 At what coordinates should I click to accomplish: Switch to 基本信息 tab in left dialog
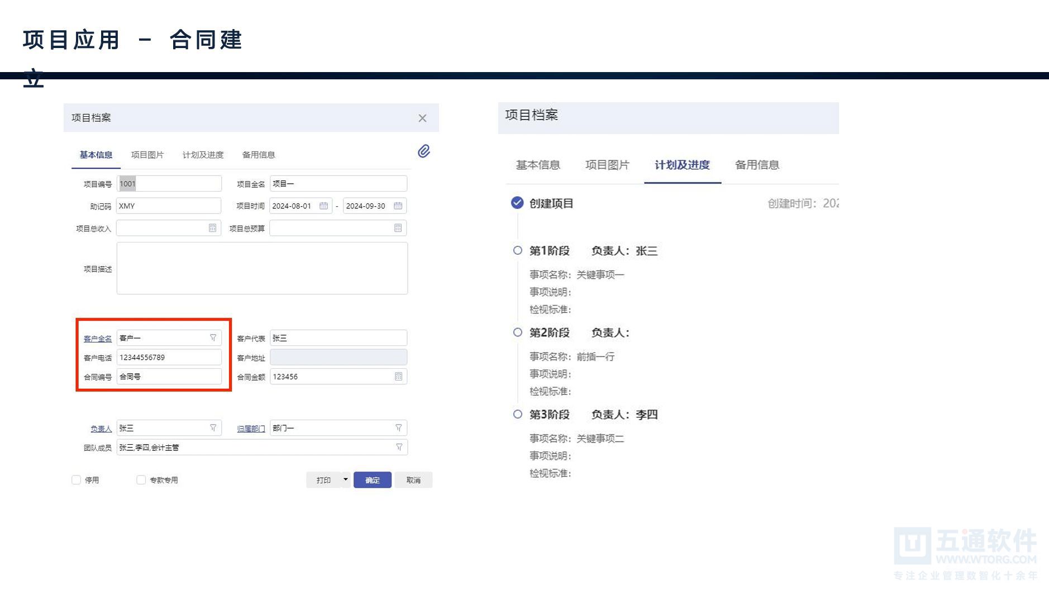click(x=96, y=155)
